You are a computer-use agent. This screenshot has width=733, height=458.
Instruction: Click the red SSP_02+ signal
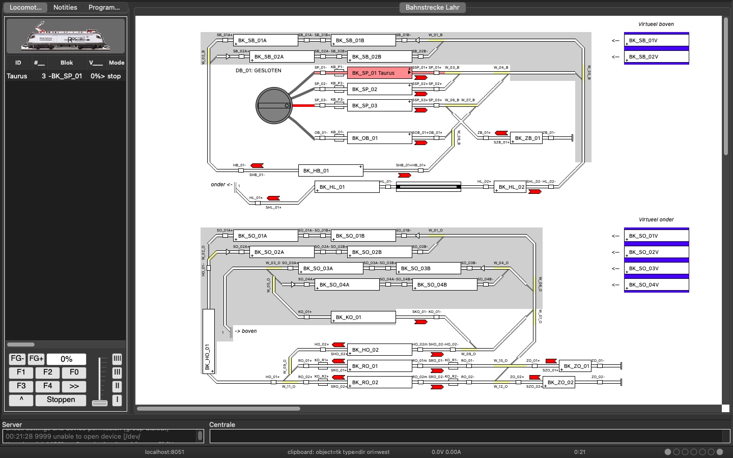pyautogui.click(x=421, y=94)
